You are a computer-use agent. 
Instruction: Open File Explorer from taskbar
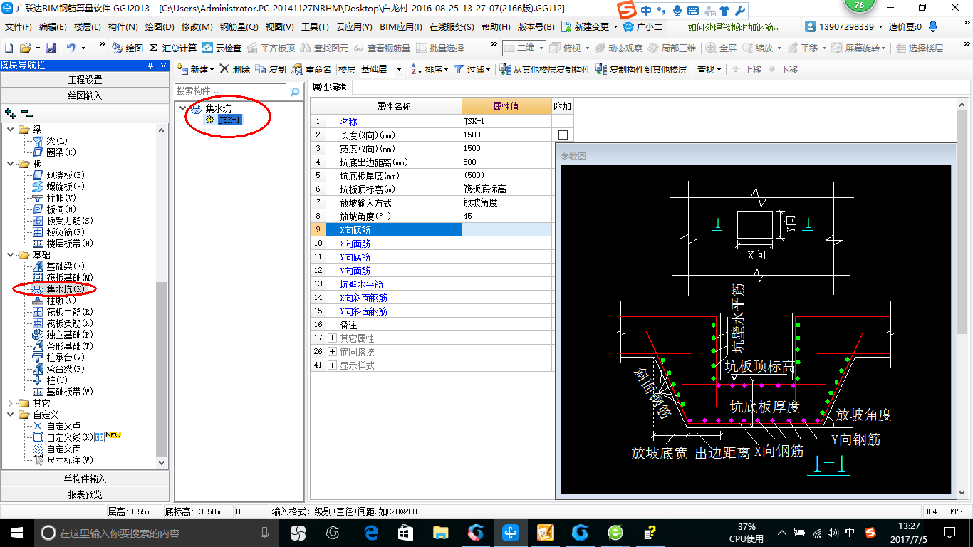(440, 532)
